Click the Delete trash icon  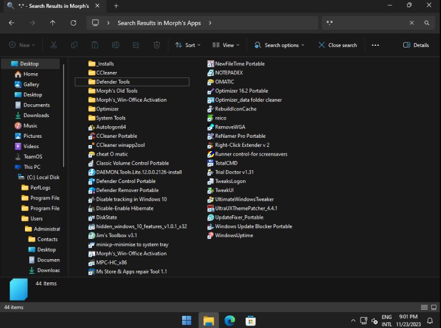(157, 45)
